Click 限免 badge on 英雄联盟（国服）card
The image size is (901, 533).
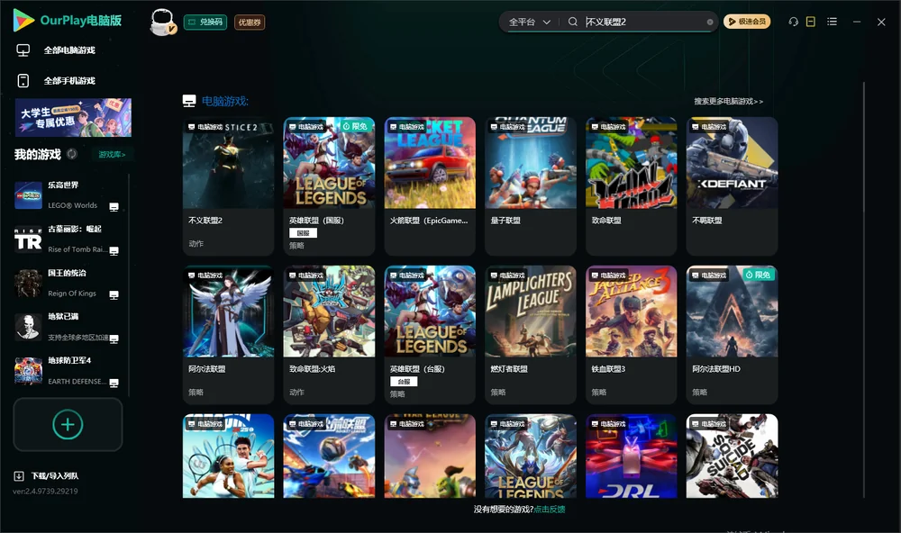point(355,126)
